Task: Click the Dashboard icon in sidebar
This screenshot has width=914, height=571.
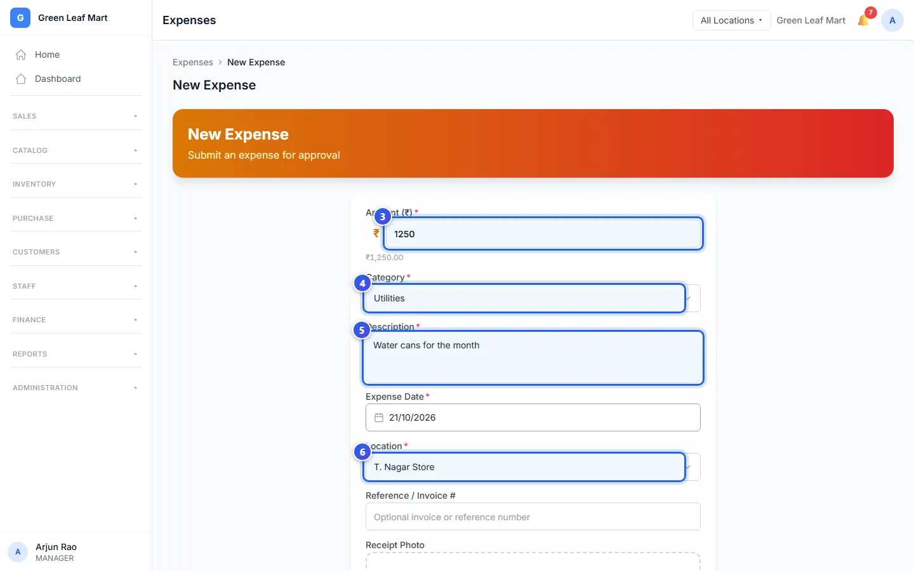Action: pos(21,79)
